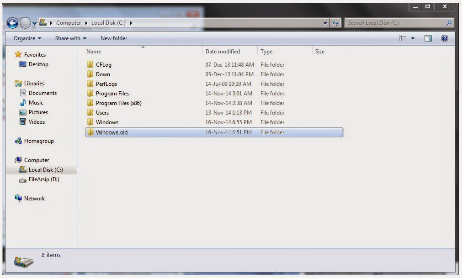Sort by the Name column header
Viewport: 462px width, 278px height.
(94, 52)
